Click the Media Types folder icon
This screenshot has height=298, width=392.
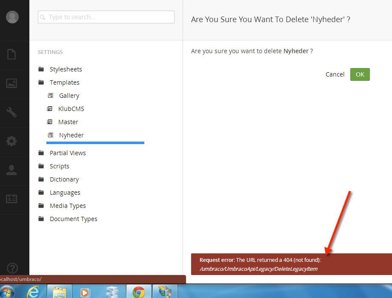pyautogui.click(x=41, y=206)
